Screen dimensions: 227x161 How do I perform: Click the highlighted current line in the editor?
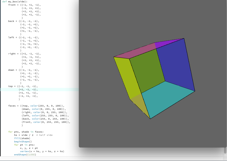pos(38,89)
